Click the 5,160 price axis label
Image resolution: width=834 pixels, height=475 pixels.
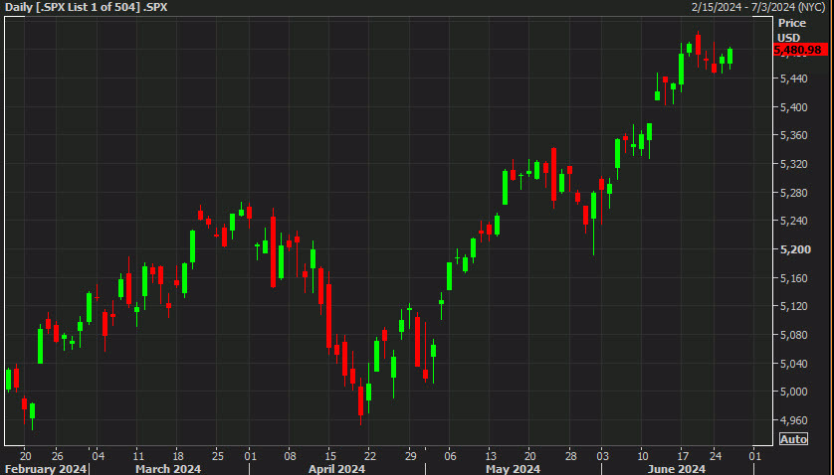click(x=793, y=278)
